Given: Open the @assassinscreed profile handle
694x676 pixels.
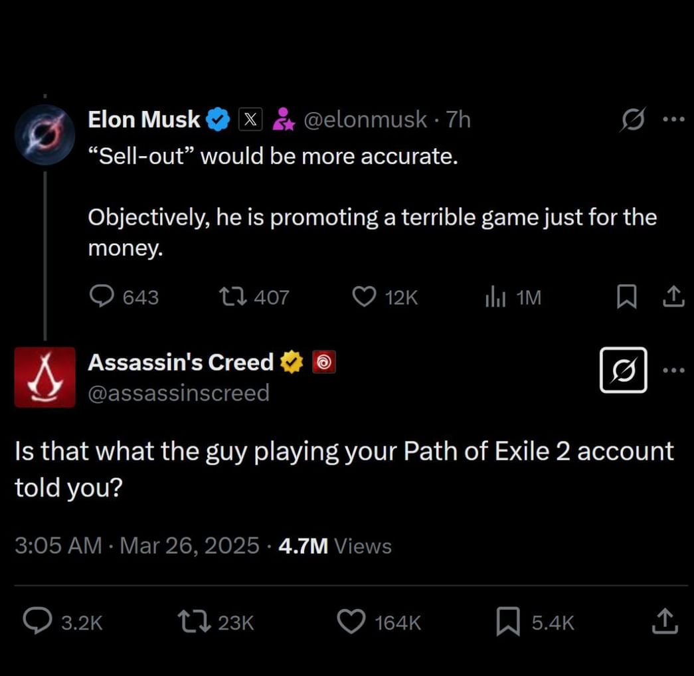Looking at the screenshot, I should (179, 392).
